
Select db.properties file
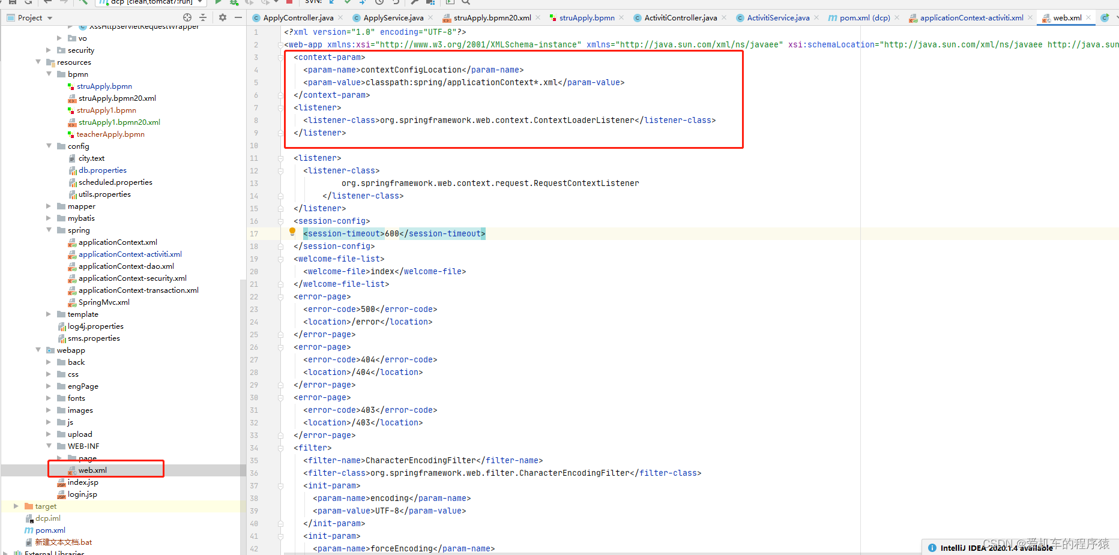(102, 170)
